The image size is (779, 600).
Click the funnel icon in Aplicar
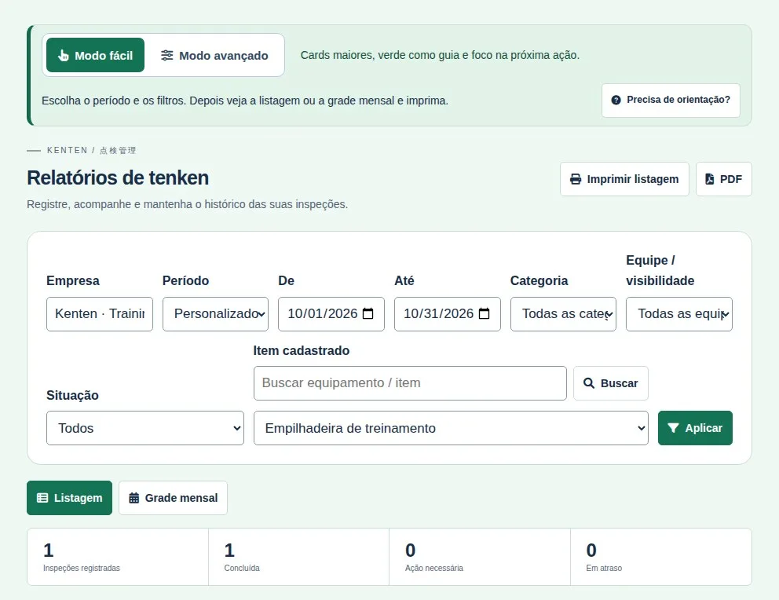[x=673, y=428]
